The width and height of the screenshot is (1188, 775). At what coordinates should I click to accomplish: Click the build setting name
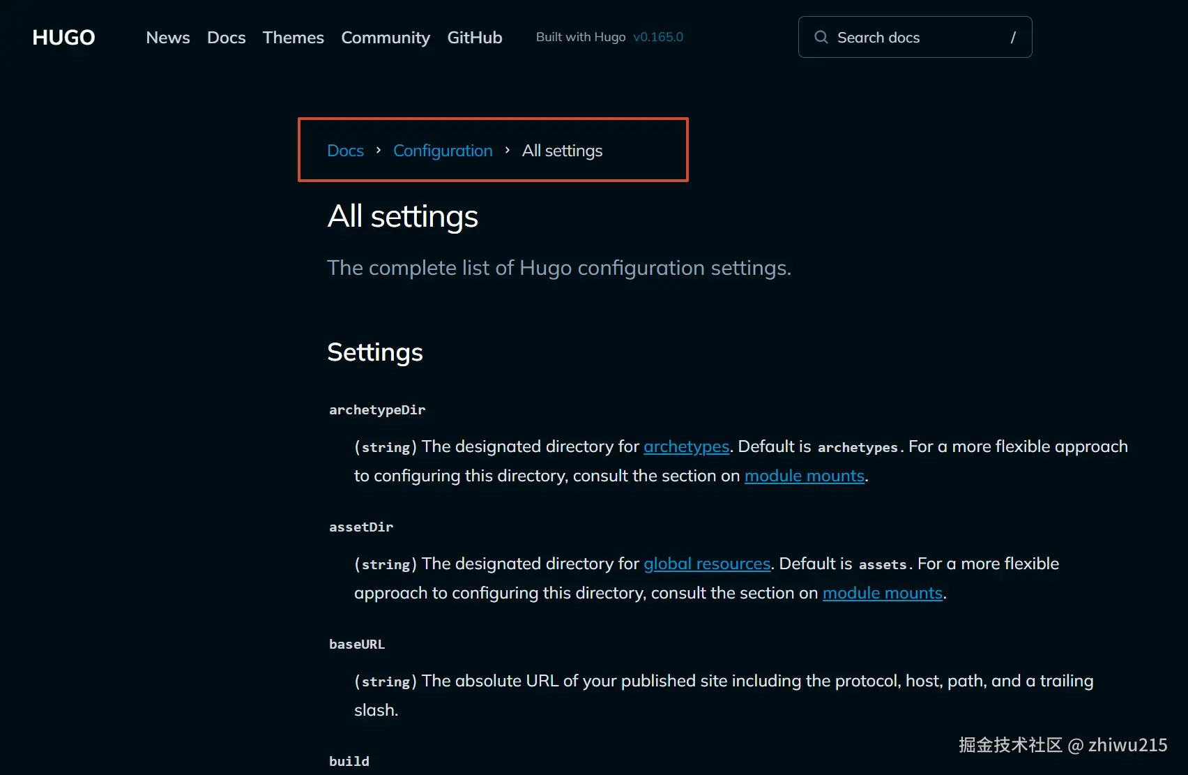(349, 762)
